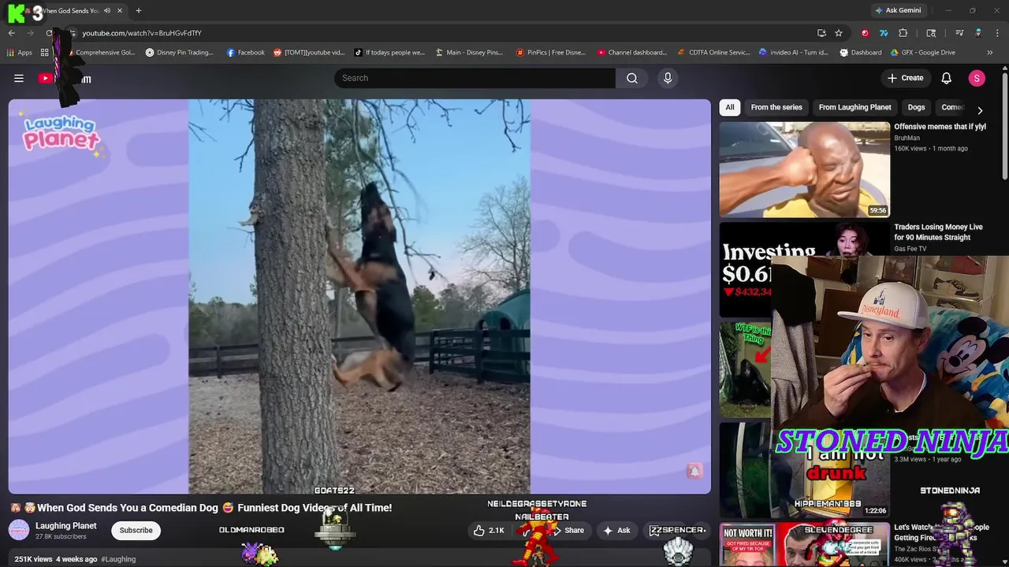This screenshot has width=1009, height=567.
Task: Open YouTube notifications bell
Action: 947,78
